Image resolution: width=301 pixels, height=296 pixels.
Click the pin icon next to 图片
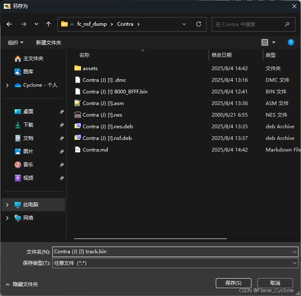62,152
